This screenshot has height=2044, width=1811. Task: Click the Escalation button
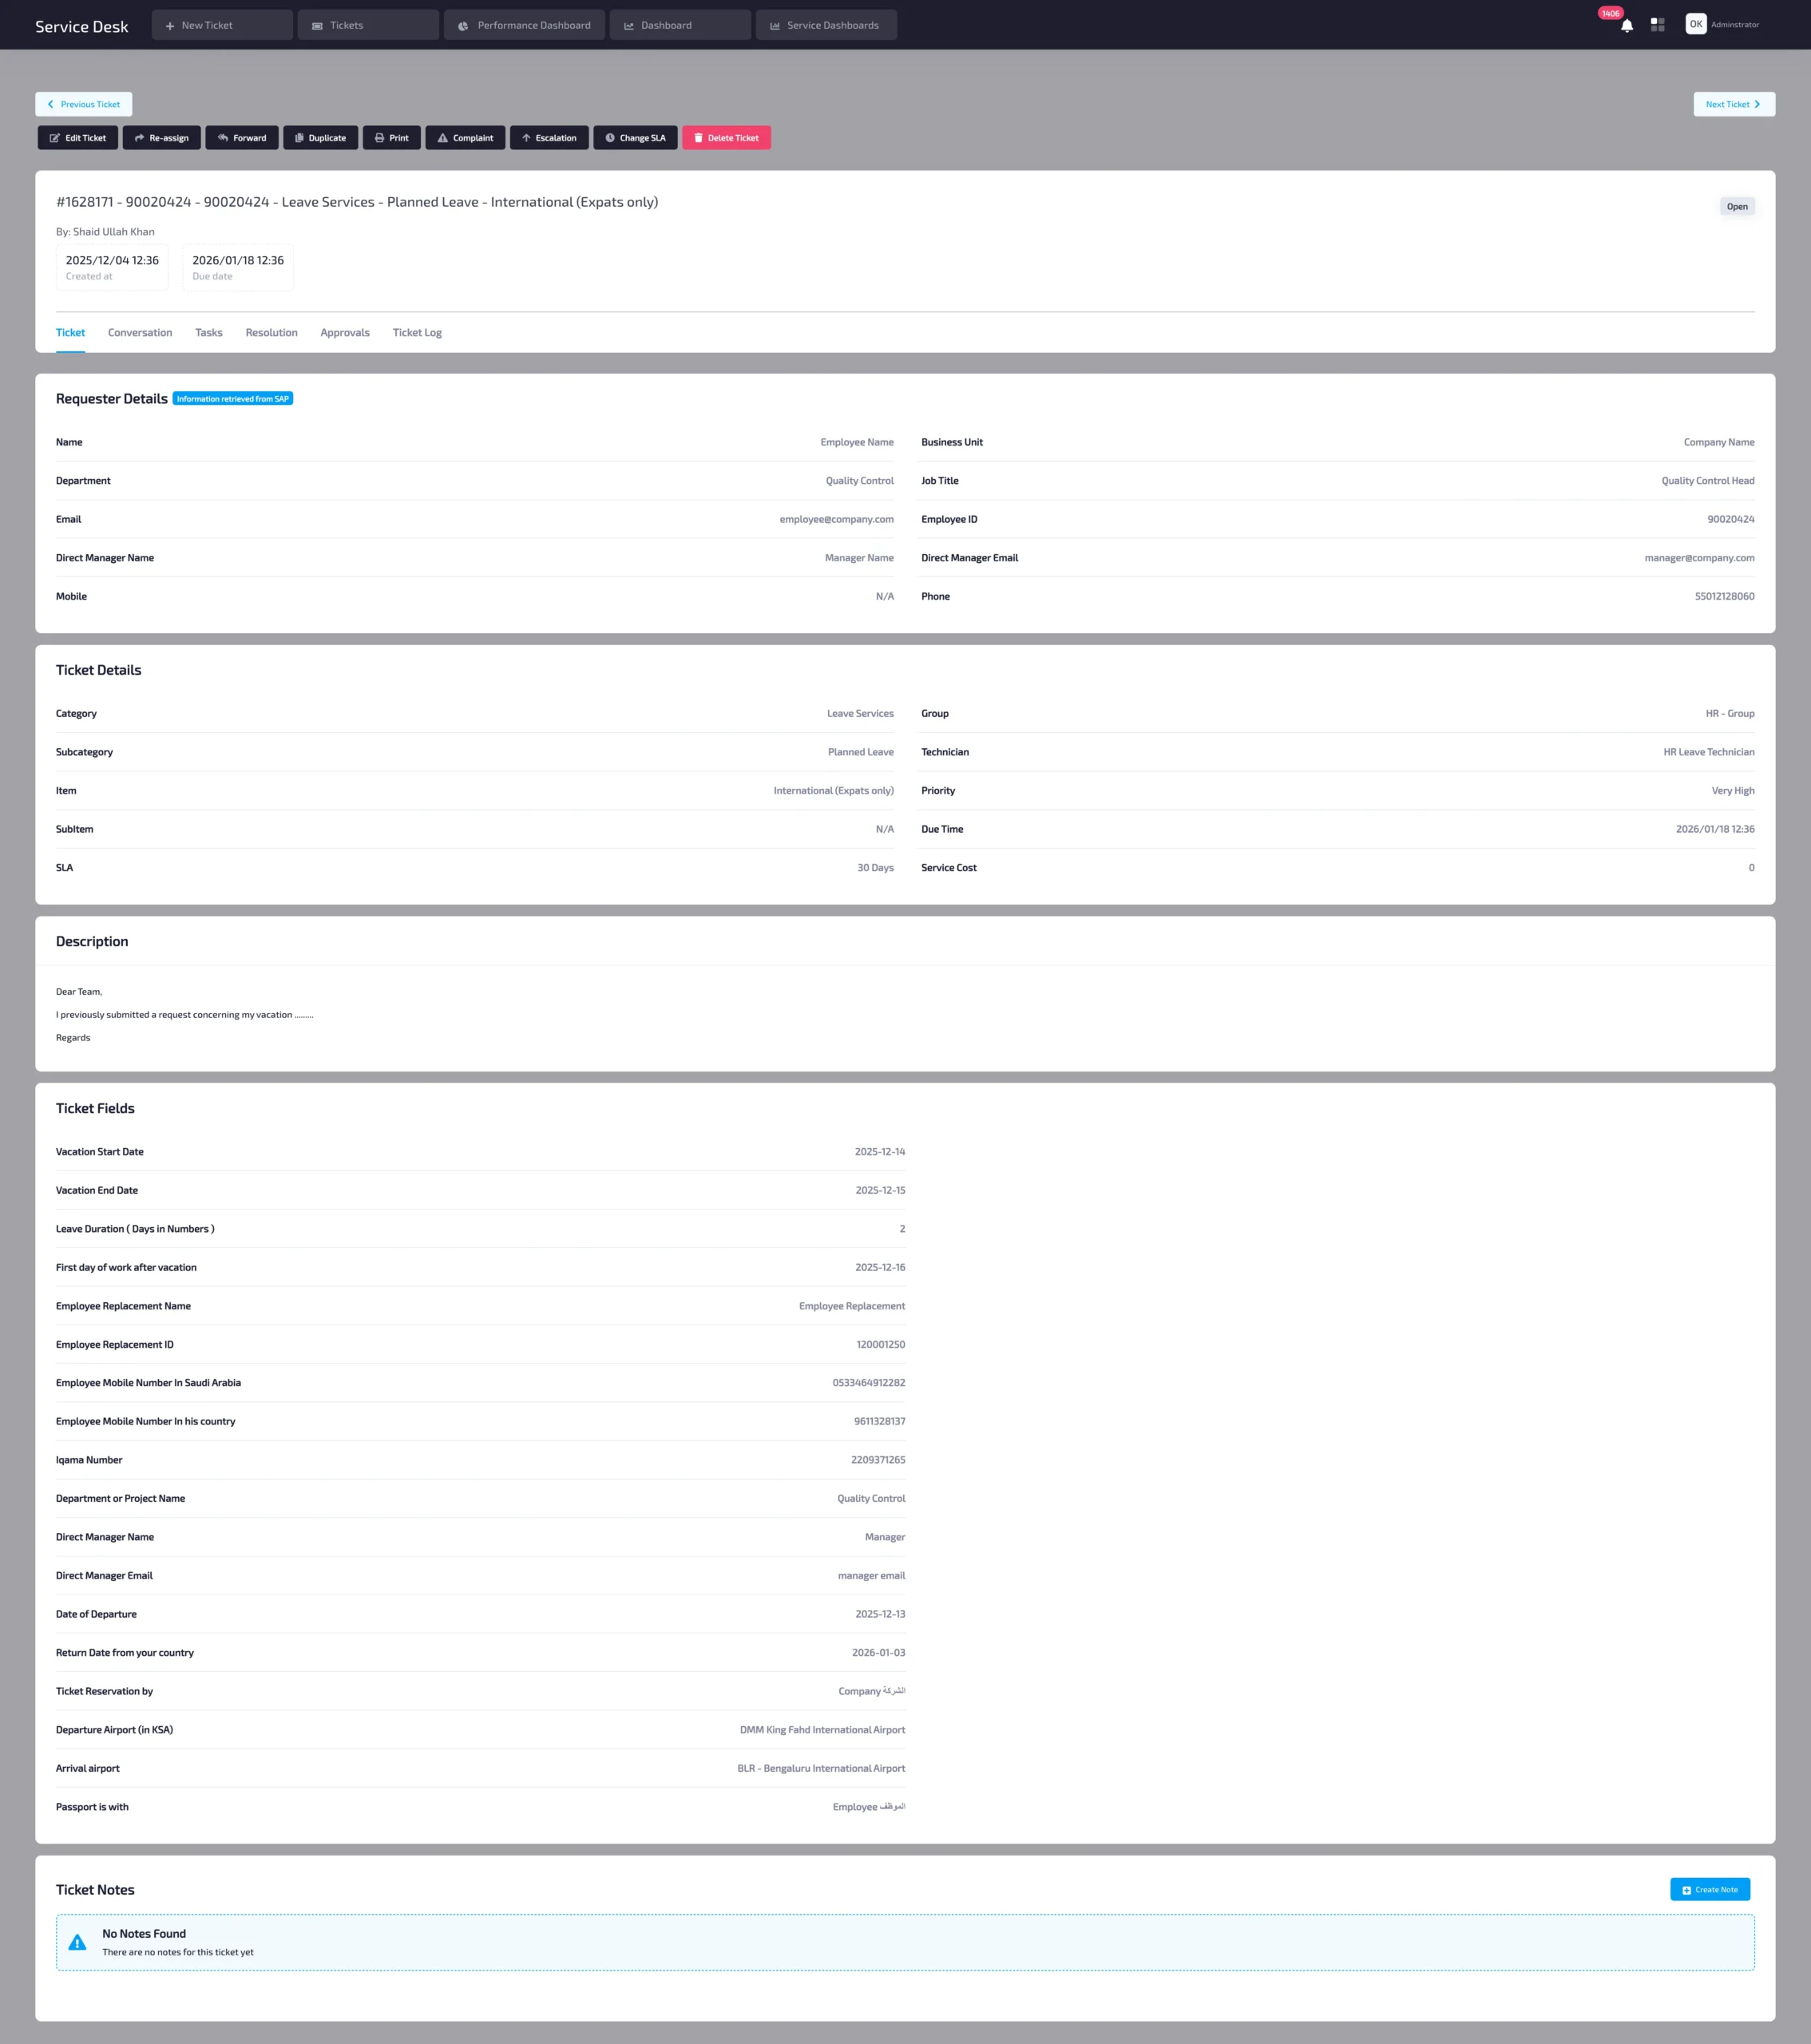point(549,138)
